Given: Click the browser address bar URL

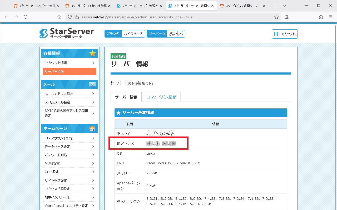Looking at the screenshot, I should point(137,17).
